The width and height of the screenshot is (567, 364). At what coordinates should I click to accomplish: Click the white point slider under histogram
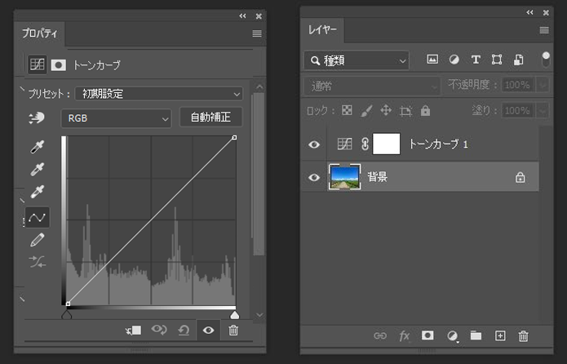click(235, 314)
